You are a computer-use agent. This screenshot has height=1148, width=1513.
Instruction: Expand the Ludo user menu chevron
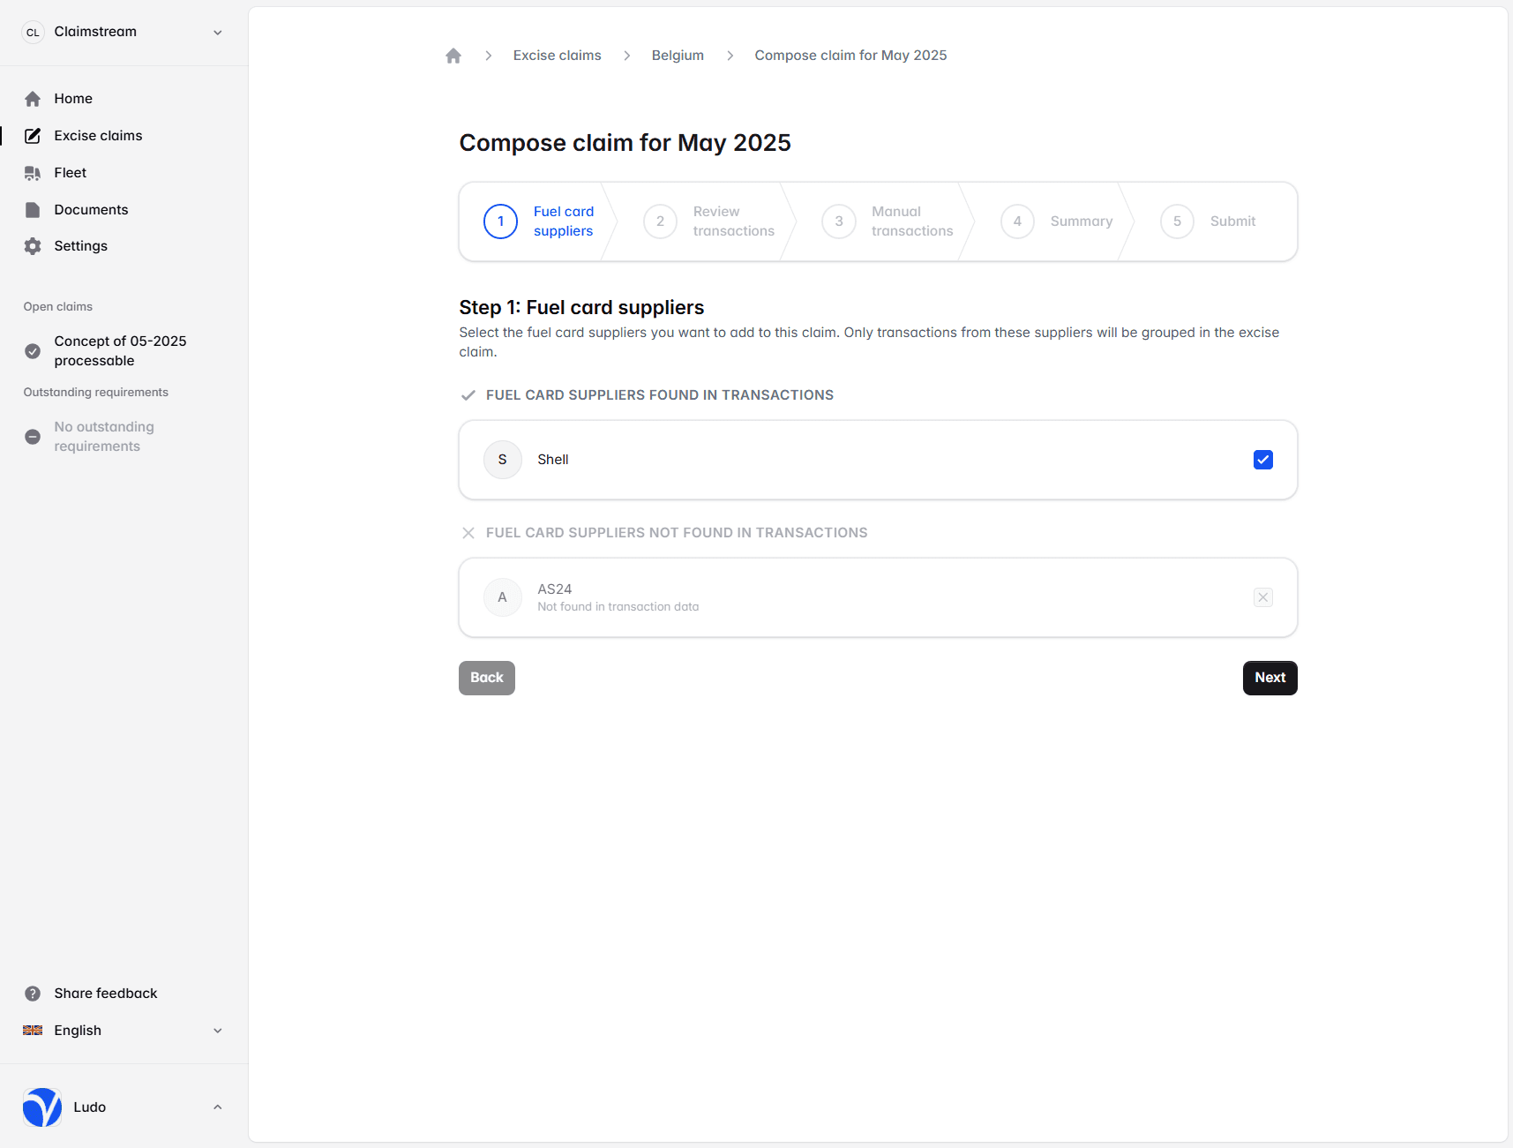click(x=217, y=1107)
